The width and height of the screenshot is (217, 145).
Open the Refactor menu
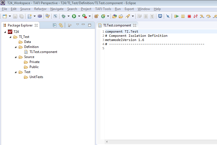[x=40, y=9]
